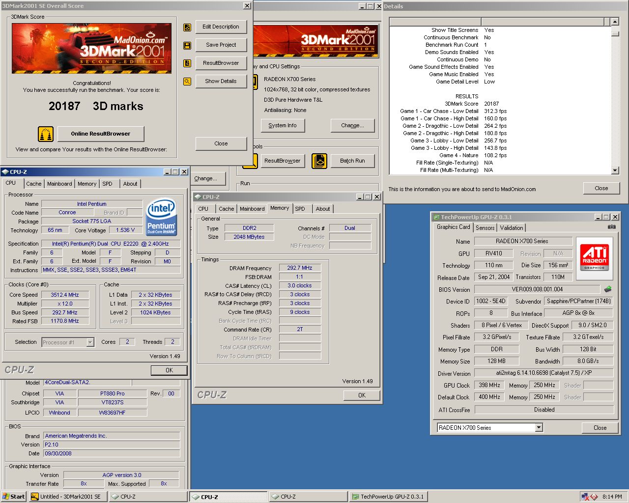Open TechPowerUp GPU-Z taskbar item
The height and width of the screenshot is (503, 629).
click(388, 497)
